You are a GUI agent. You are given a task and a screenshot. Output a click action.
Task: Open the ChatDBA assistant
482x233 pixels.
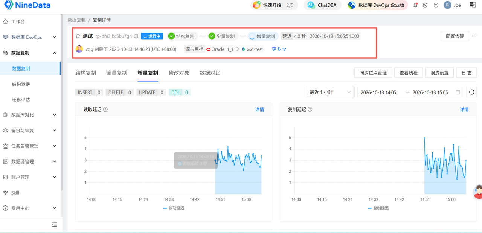tap(323, 5)
